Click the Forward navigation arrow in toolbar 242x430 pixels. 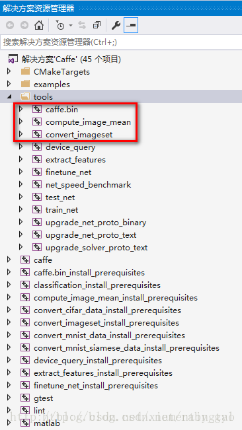(x=24, y=26)
